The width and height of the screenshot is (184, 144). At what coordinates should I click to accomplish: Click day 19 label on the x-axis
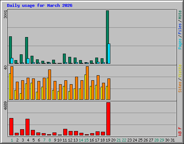108,140
